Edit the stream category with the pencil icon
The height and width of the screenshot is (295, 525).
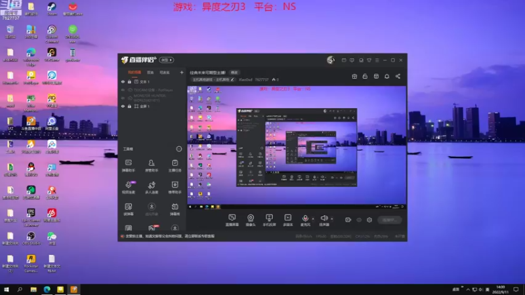232,79
